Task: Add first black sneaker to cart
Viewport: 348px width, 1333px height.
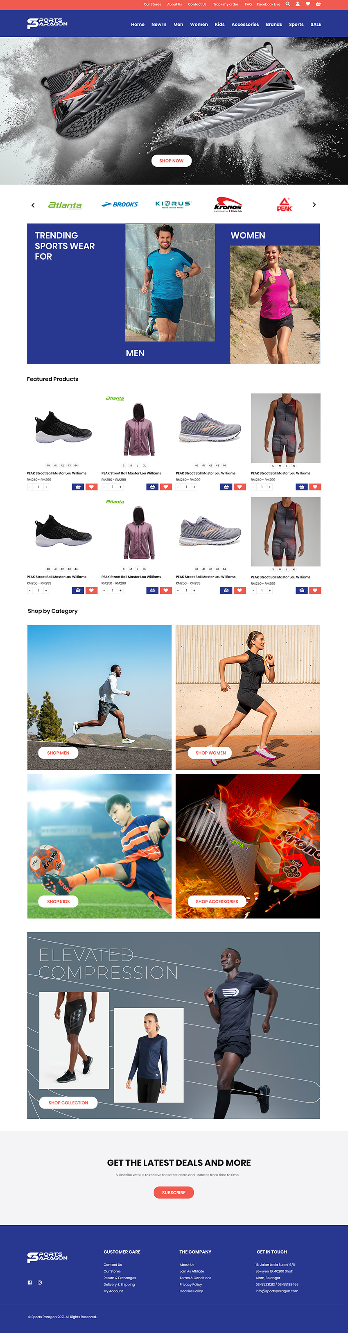Action: (x=77, y=487)
